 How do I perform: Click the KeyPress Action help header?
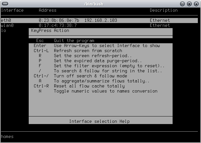tap(50, 31)
